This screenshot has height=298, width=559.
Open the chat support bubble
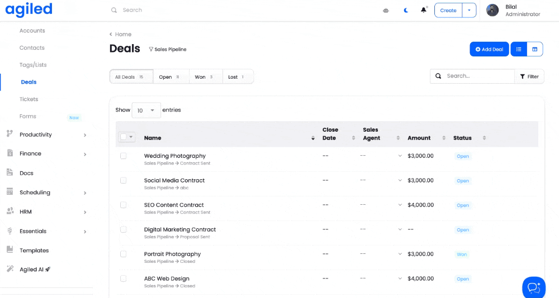(x=533, y=287)
